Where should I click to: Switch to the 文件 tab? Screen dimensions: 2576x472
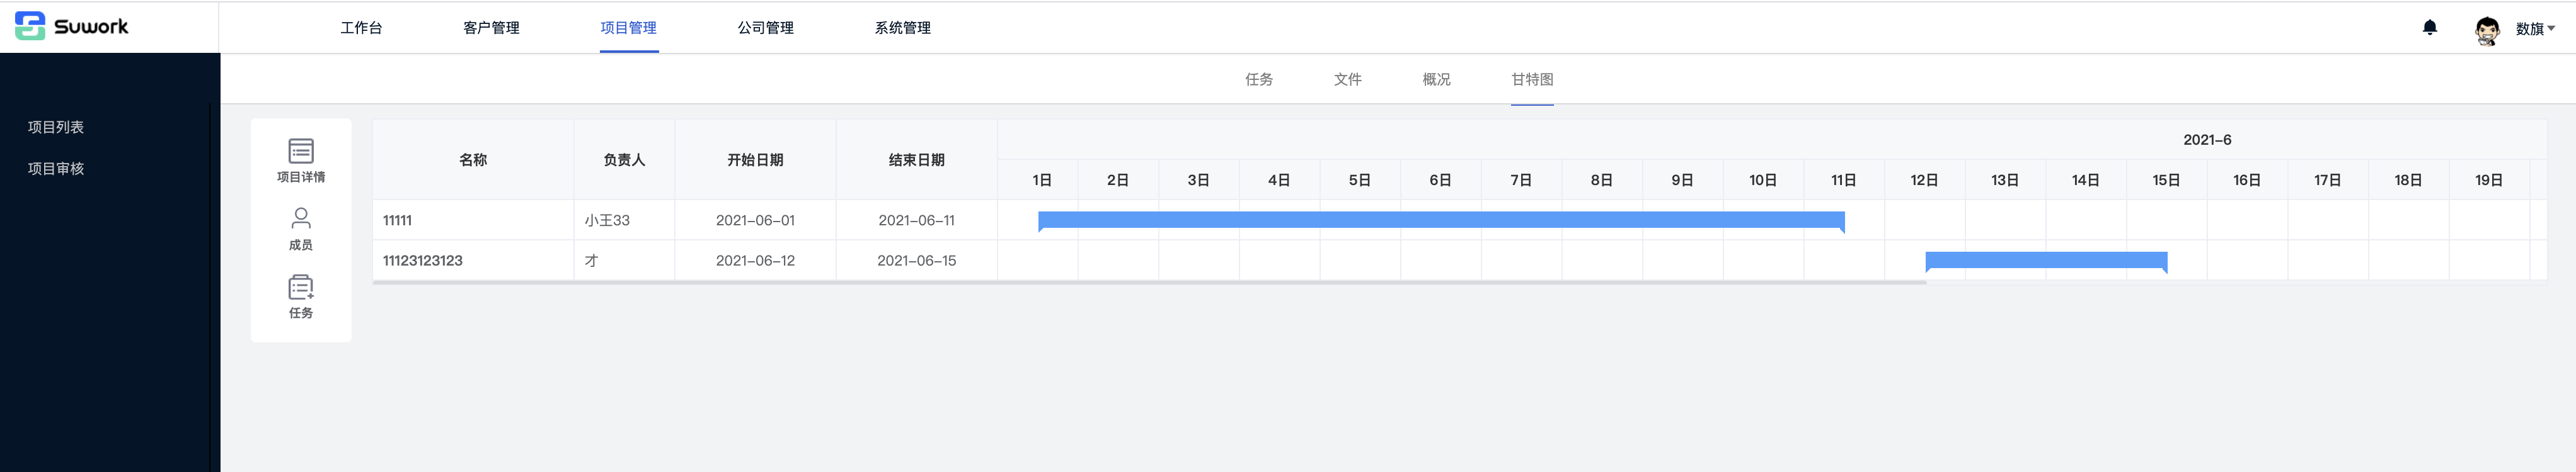1347,80
